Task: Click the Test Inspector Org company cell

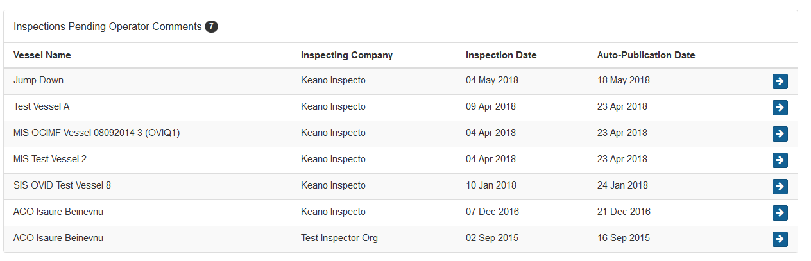Action: pos(339,238)
